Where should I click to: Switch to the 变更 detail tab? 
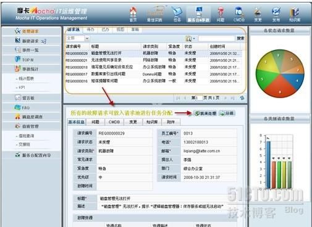coord(133,122)
